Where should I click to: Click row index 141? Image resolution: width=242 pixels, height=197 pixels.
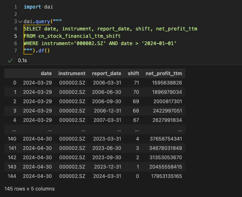click(x=12, y=148)
